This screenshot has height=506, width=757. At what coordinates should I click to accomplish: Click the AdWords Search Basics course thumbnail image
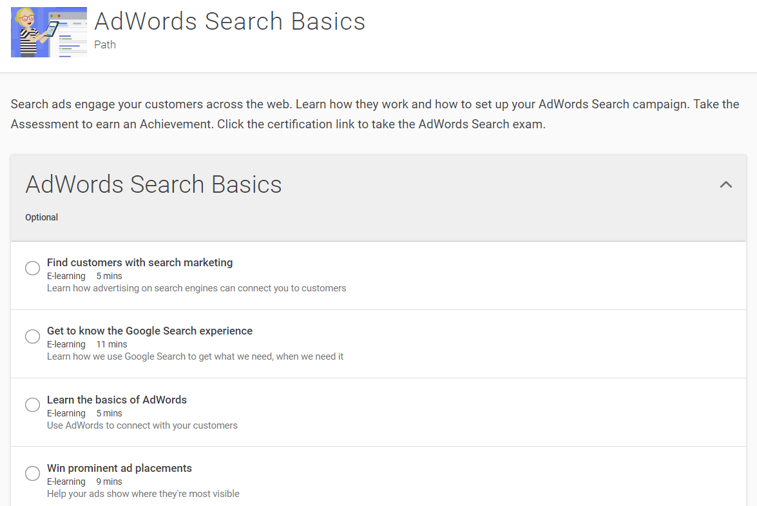click(48, 32)
